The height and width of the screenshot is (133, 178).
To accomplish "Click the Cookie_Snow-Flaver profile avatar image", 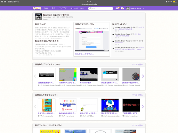I will coord(39,17).
